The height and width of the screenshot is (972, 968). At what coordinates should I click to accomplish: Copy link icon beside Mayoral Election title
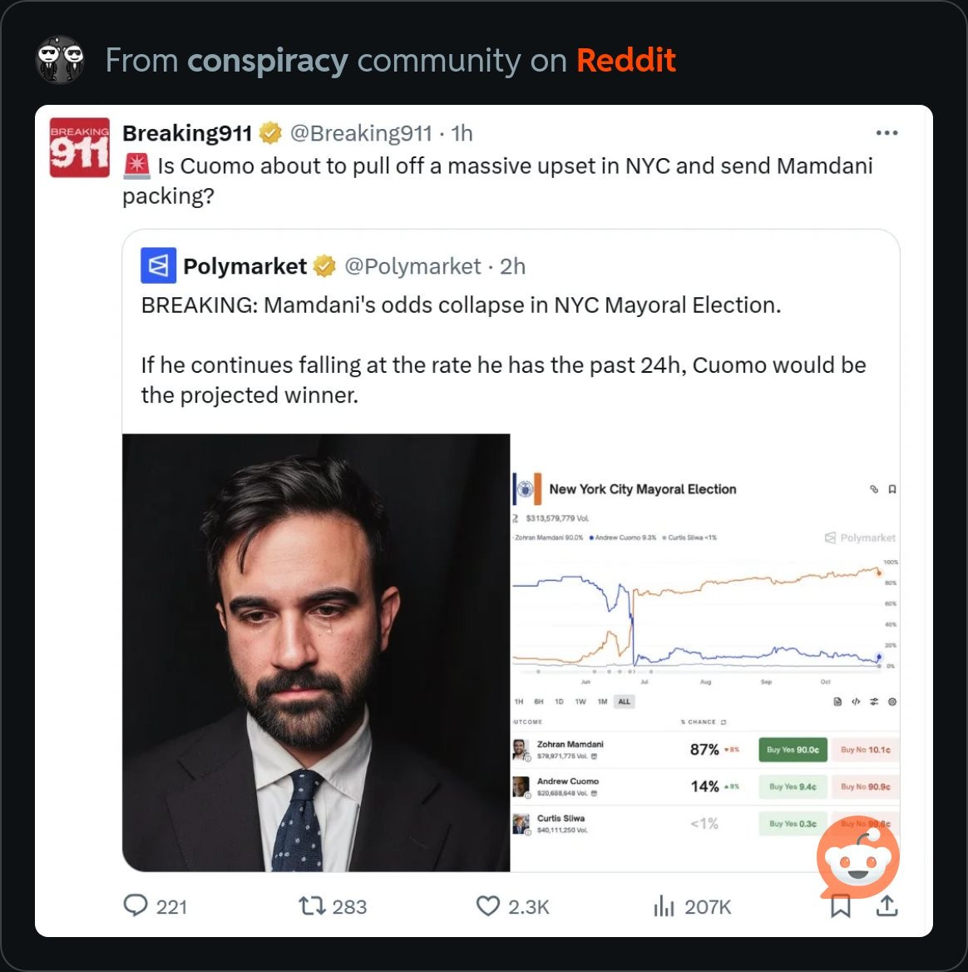tap(874, 489)
